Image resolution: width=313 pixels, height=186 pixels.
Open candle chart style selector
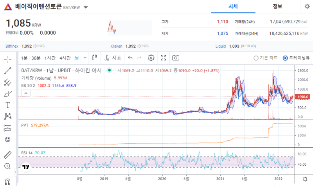(x=95, y=58)
